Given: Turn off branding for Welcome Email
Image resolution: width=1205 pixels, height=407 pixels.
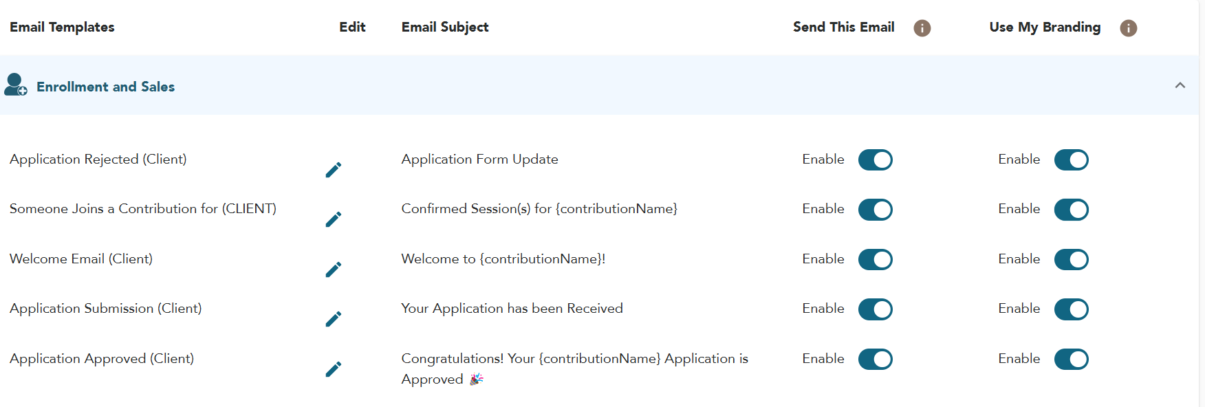Looking at the screenshot, I should [x=1071, y=260].
